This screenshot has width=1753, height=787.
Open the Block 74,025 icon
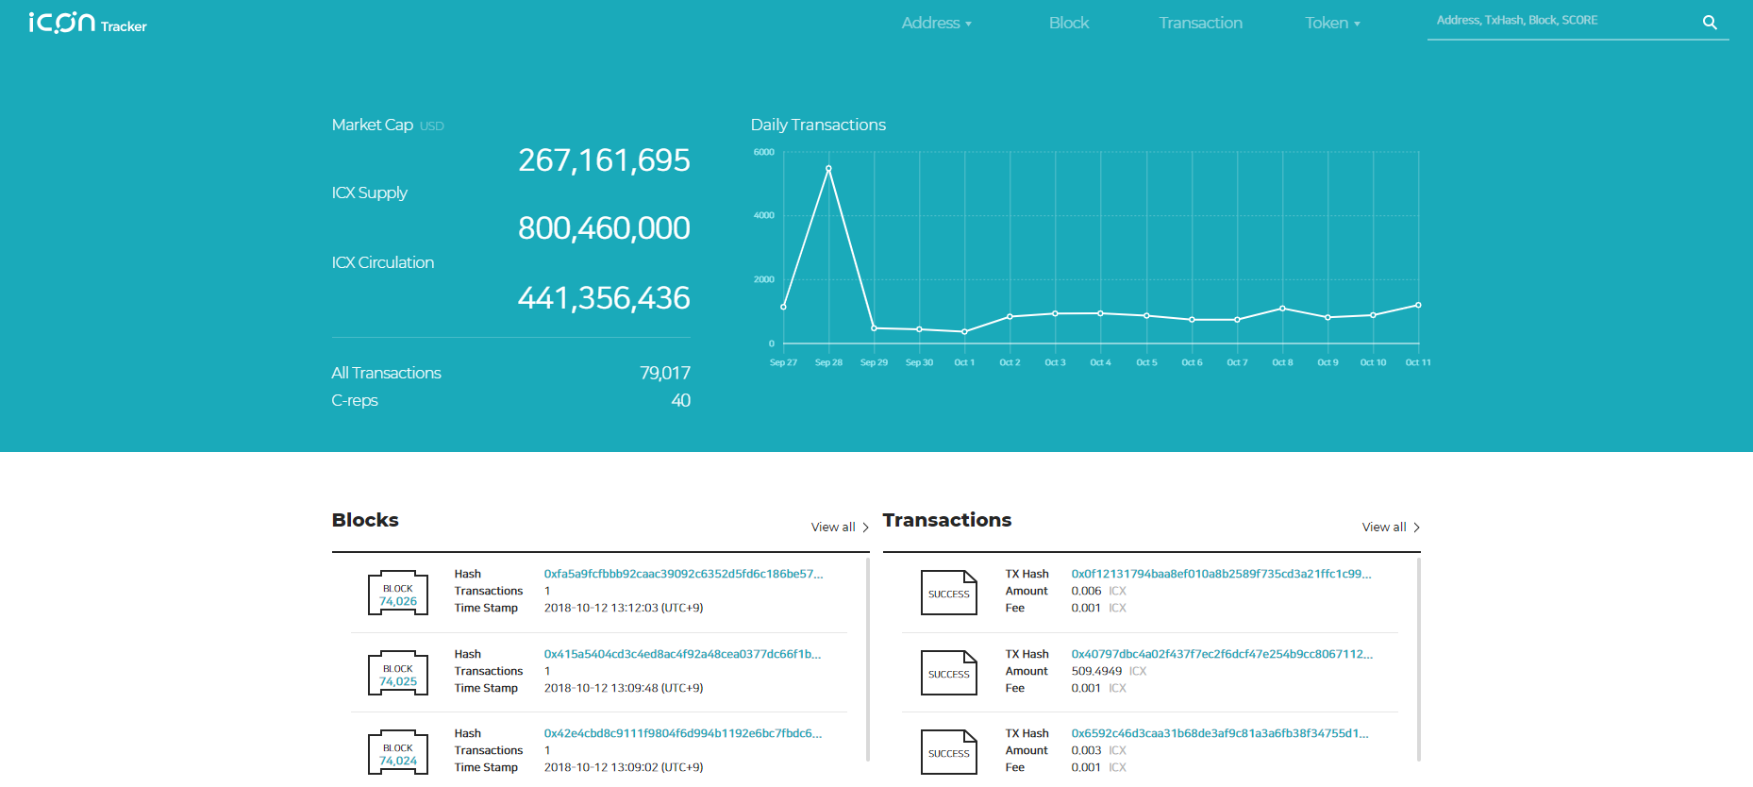pyautogui.click(x=398, y=674)
